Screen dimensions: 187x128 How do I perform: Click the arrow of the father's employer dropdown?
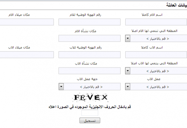61,87
